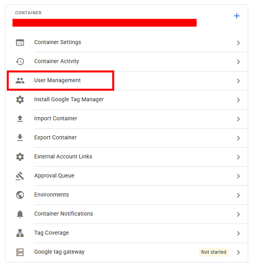Expand Container Settings using its chevron
The width and height of the screenshot is (253, 266).
point(238,43)
